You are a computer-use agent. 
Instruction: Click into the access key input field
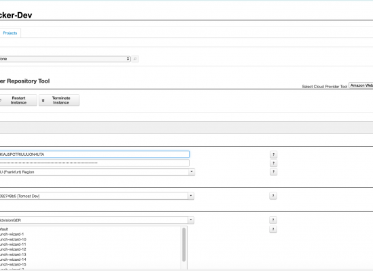(95, 154)
